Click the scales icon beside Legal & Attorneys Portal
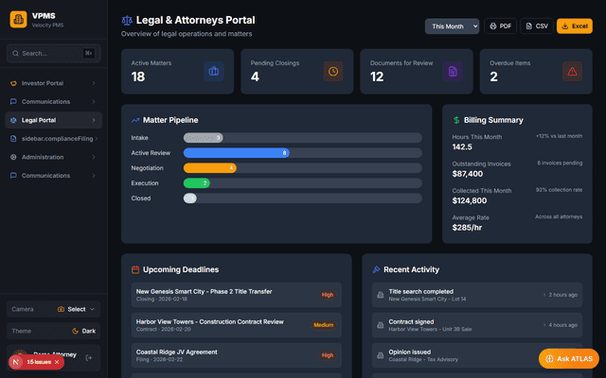Screen dimensions: 606x378 click(x=127, y=21)
